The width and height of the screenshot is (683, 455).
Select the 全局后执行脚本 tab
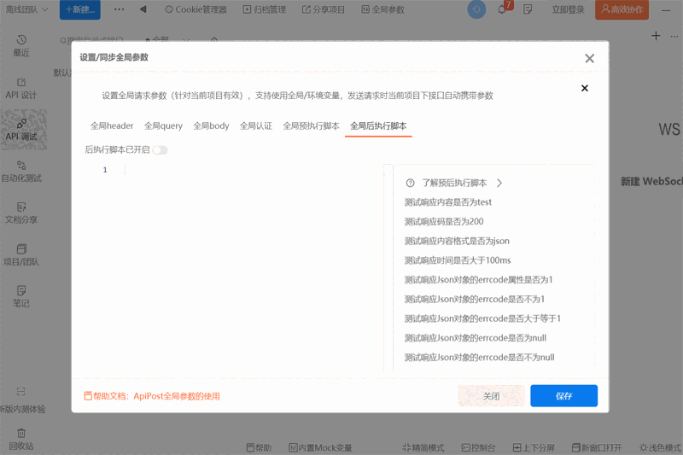(x=378, y=125)
